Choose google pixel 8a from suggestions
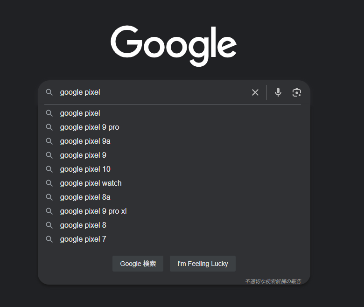 (174, 197)
